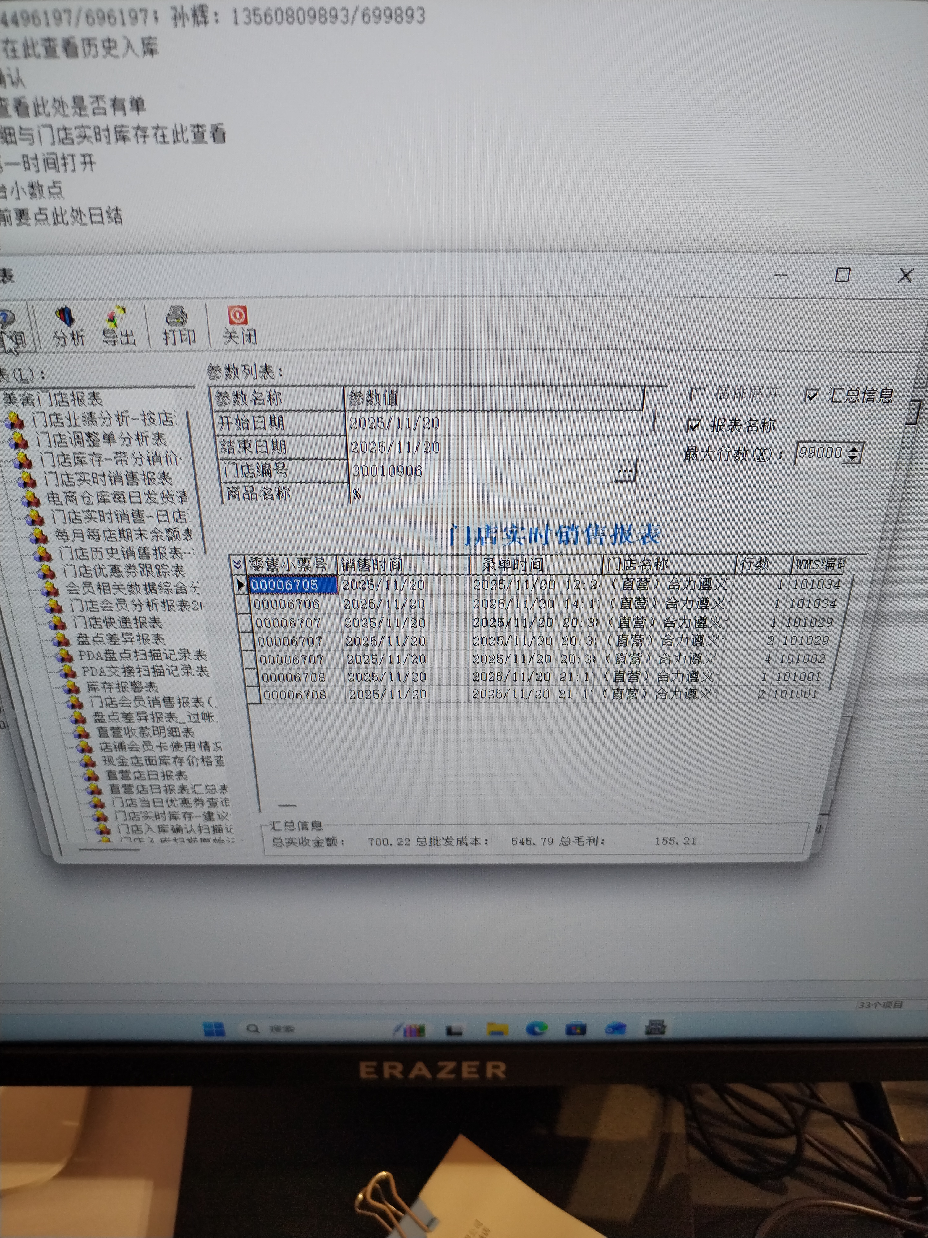Screen dimensions: 928x1238
Task: Open 盘点差异报表 in the report list
Action: pyautogui.click(x=120, y=638)
